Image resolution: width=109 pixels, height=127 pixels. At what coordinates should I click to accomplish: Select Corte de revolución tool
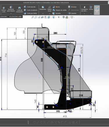19,10
